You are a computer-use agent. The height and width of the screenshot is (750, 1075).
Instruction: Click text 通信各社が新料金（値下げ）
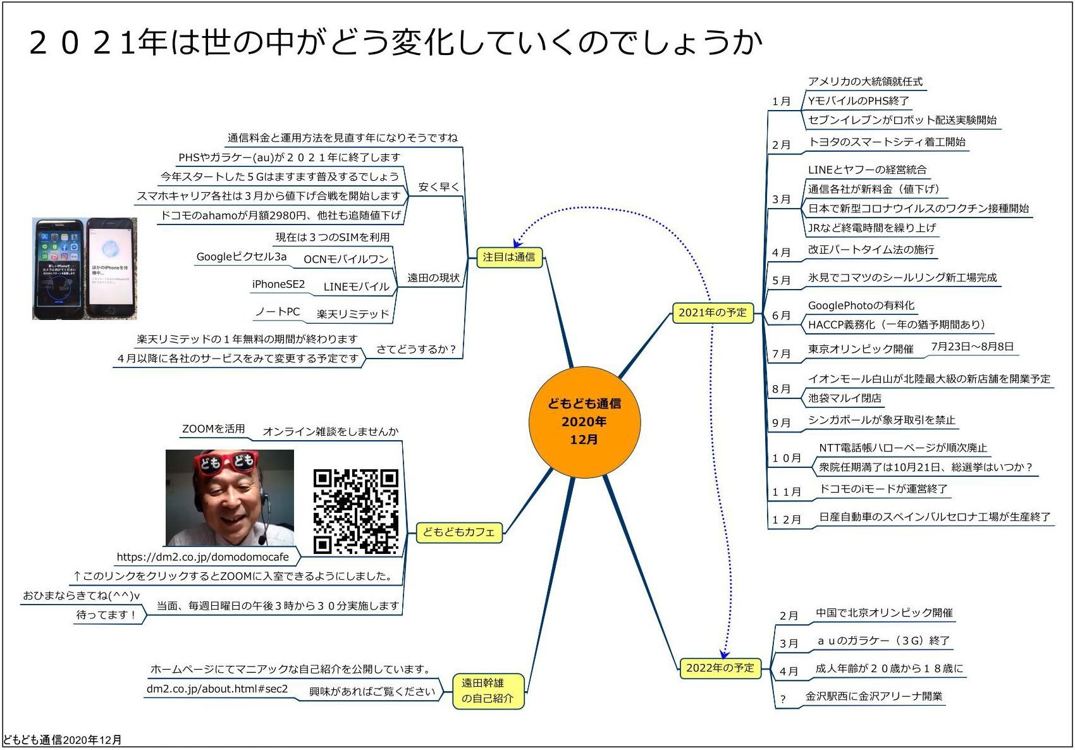[875, 189]
